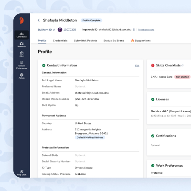Open Referrals in the sidebar
This screenshot has width=191, height=191.
pos(21,44)
